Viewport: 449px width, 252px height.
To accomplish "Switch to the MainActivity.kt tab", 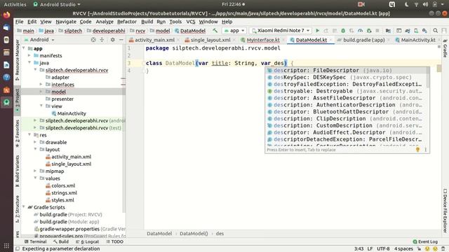I will point(418,40).
